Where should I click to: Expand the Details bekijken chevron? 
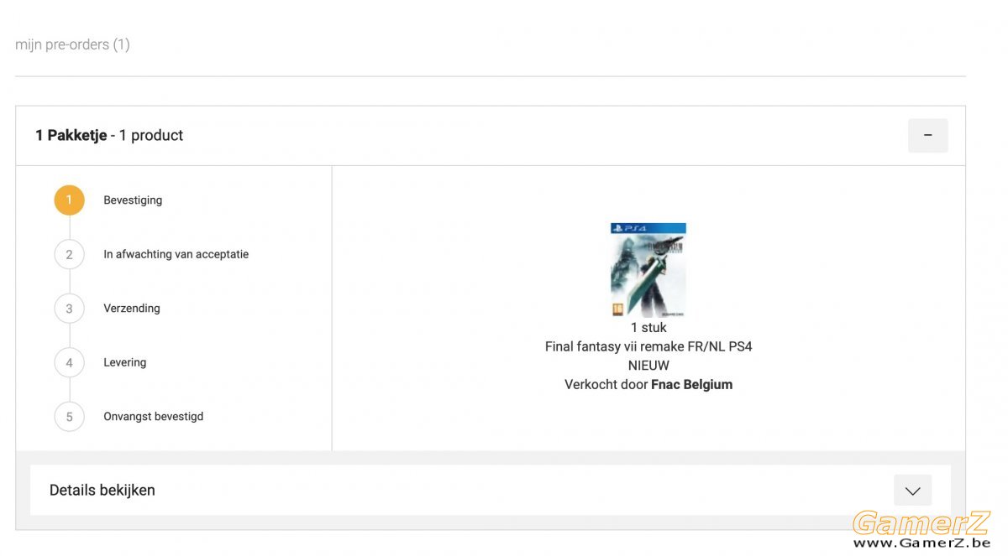[x=912, y=491]
